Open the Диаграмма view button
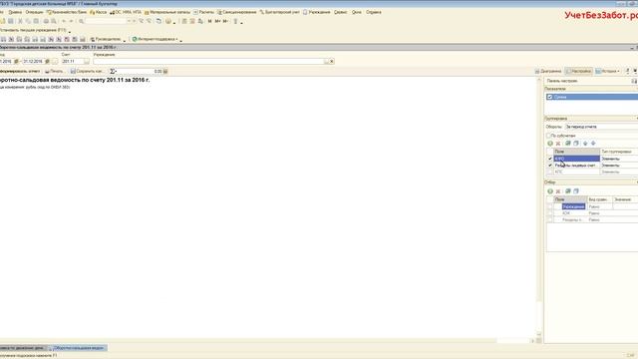Viewport: 638px width, 359px height. tap(548, 71)
